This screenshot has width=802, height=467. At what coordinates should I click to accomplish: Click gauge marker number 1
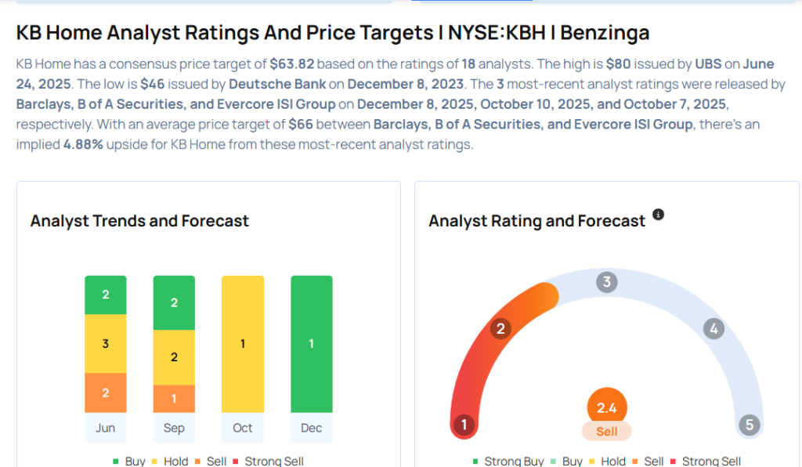[x=464, y=425]
